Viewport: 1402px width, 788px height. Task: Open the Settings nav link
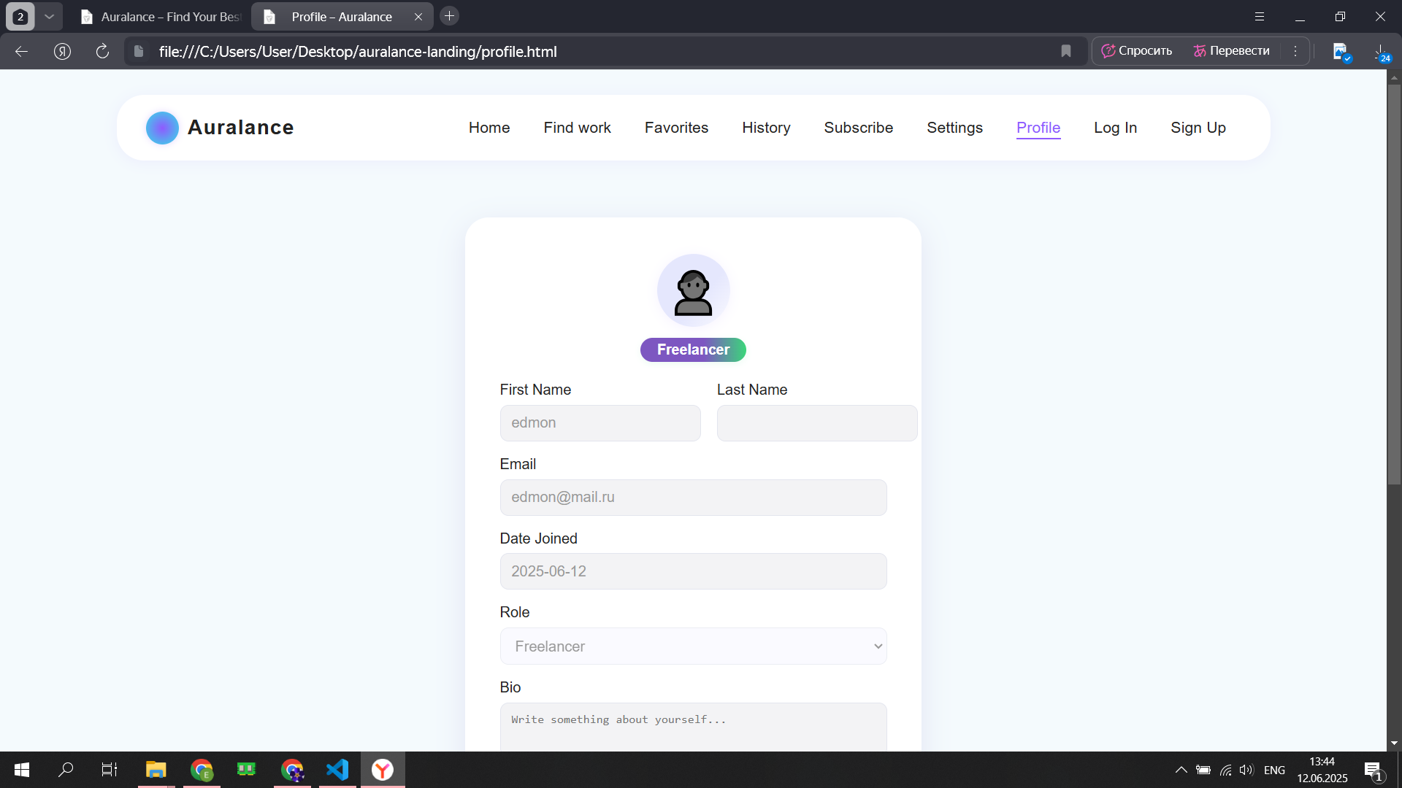954,128
